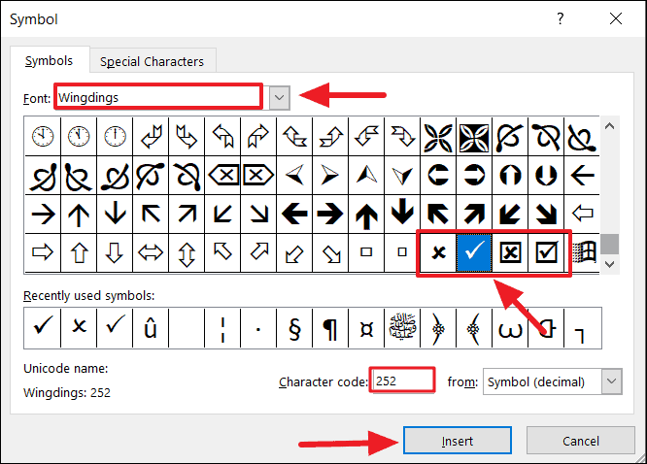This screenshot has height=464, width=647.
Task: Select the black circle with up arrow
Action: tap(510, 176)
